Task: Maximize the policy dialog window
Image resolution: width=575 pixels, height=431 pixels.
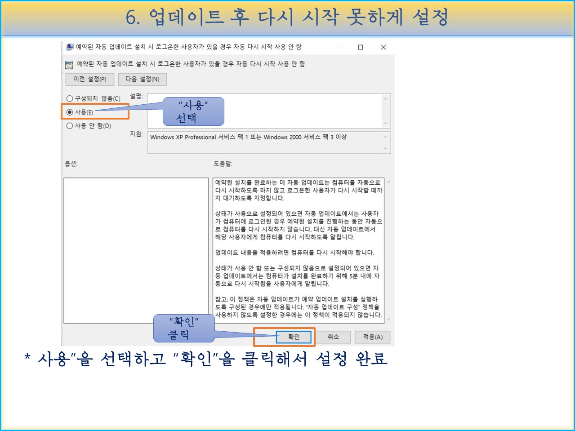Action: pyautogui.click(x=361, y=47)
